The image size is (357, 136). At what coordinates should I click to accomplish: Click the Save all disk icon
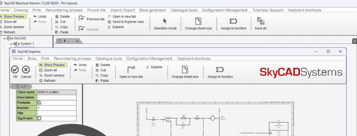click(x=260, y=21)
